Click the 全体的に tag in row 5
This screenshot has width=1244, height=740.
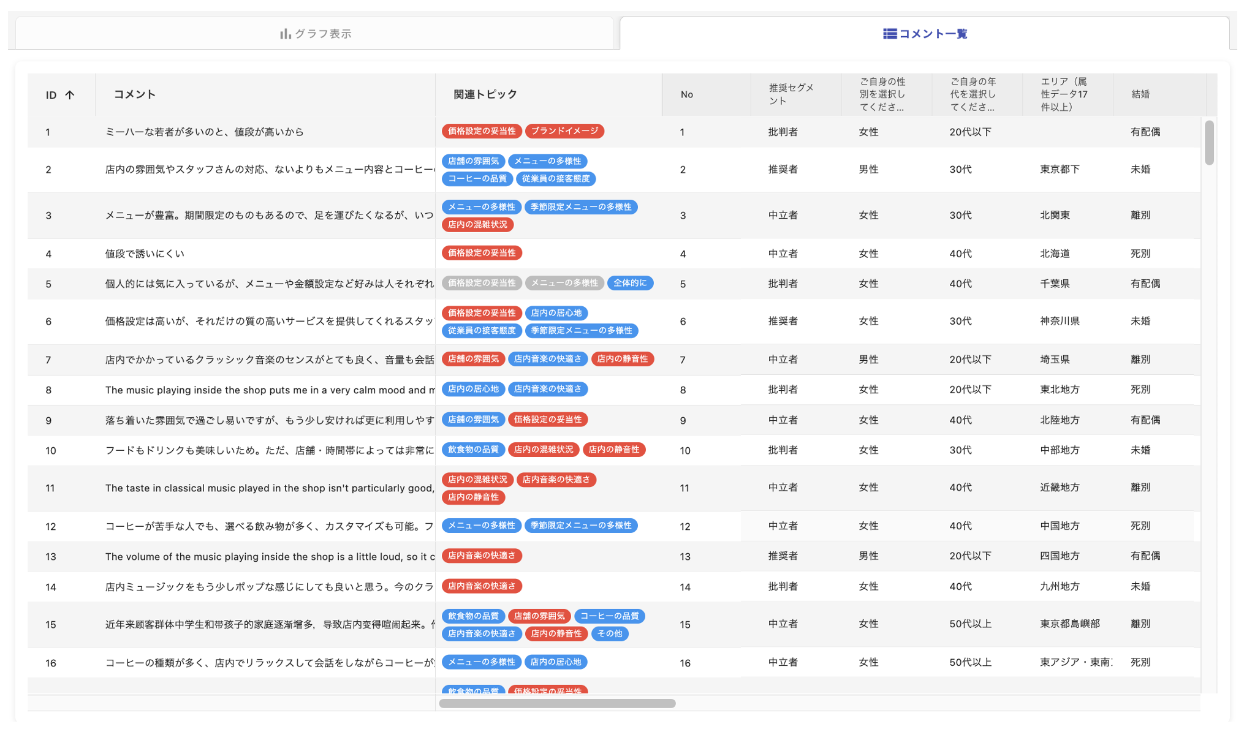629,283
